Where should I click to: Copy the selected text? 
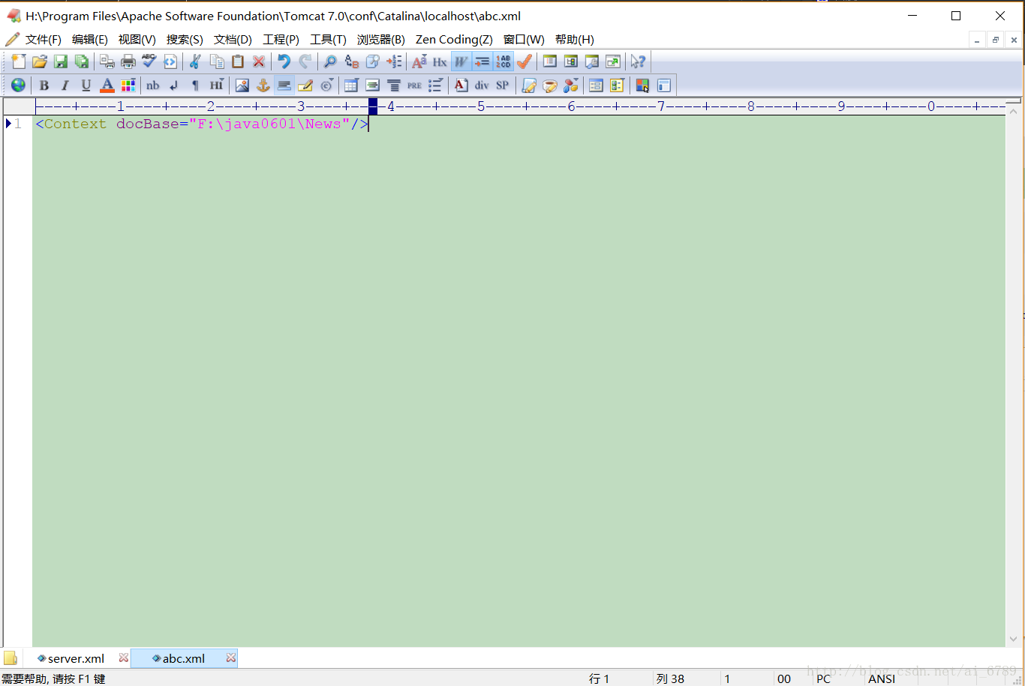pyautogui.click(x=217, y=61)
